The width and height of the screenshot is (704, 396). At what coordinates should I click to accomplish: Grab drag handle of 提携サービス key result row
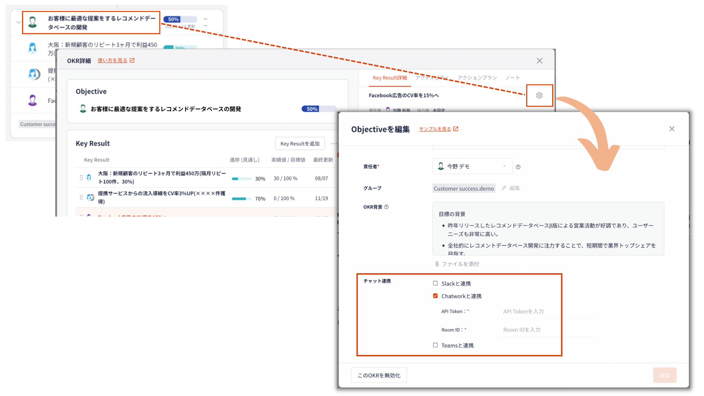tap(81, 197)
